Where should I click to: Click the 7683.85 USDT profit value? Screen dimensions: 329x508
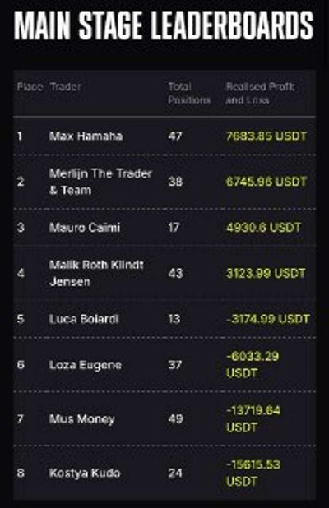[x=266, y=136]
